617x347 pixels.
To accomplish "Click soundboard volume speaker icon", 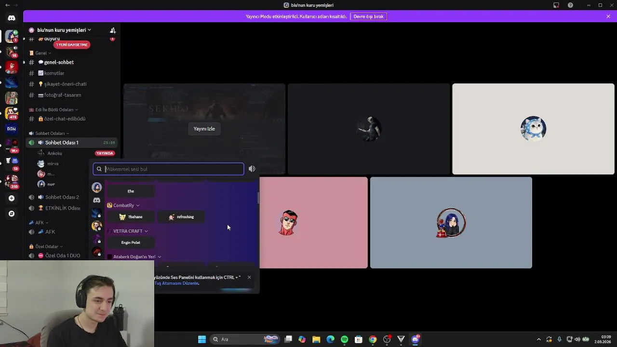I will coord(252,169).
